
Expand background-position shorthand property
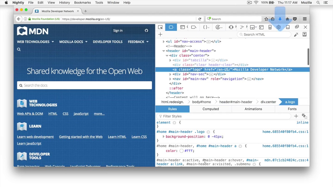(x=164, y=137)
